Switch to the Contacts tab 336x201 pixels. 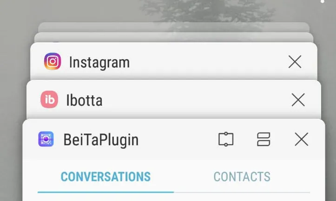point(242,177)
